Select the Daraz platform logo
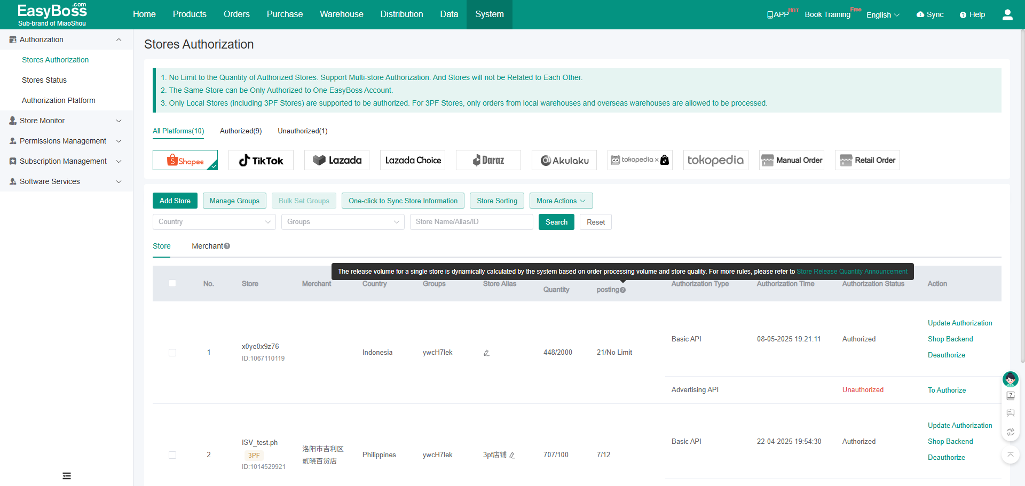This screenshot has width=1025, height=486. [488, 160]
